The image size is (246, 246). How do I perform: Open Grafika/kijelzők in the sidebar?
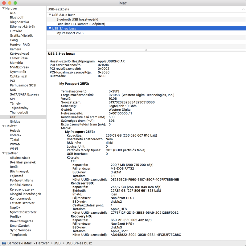pyautogui.click(x=21, y=36)
